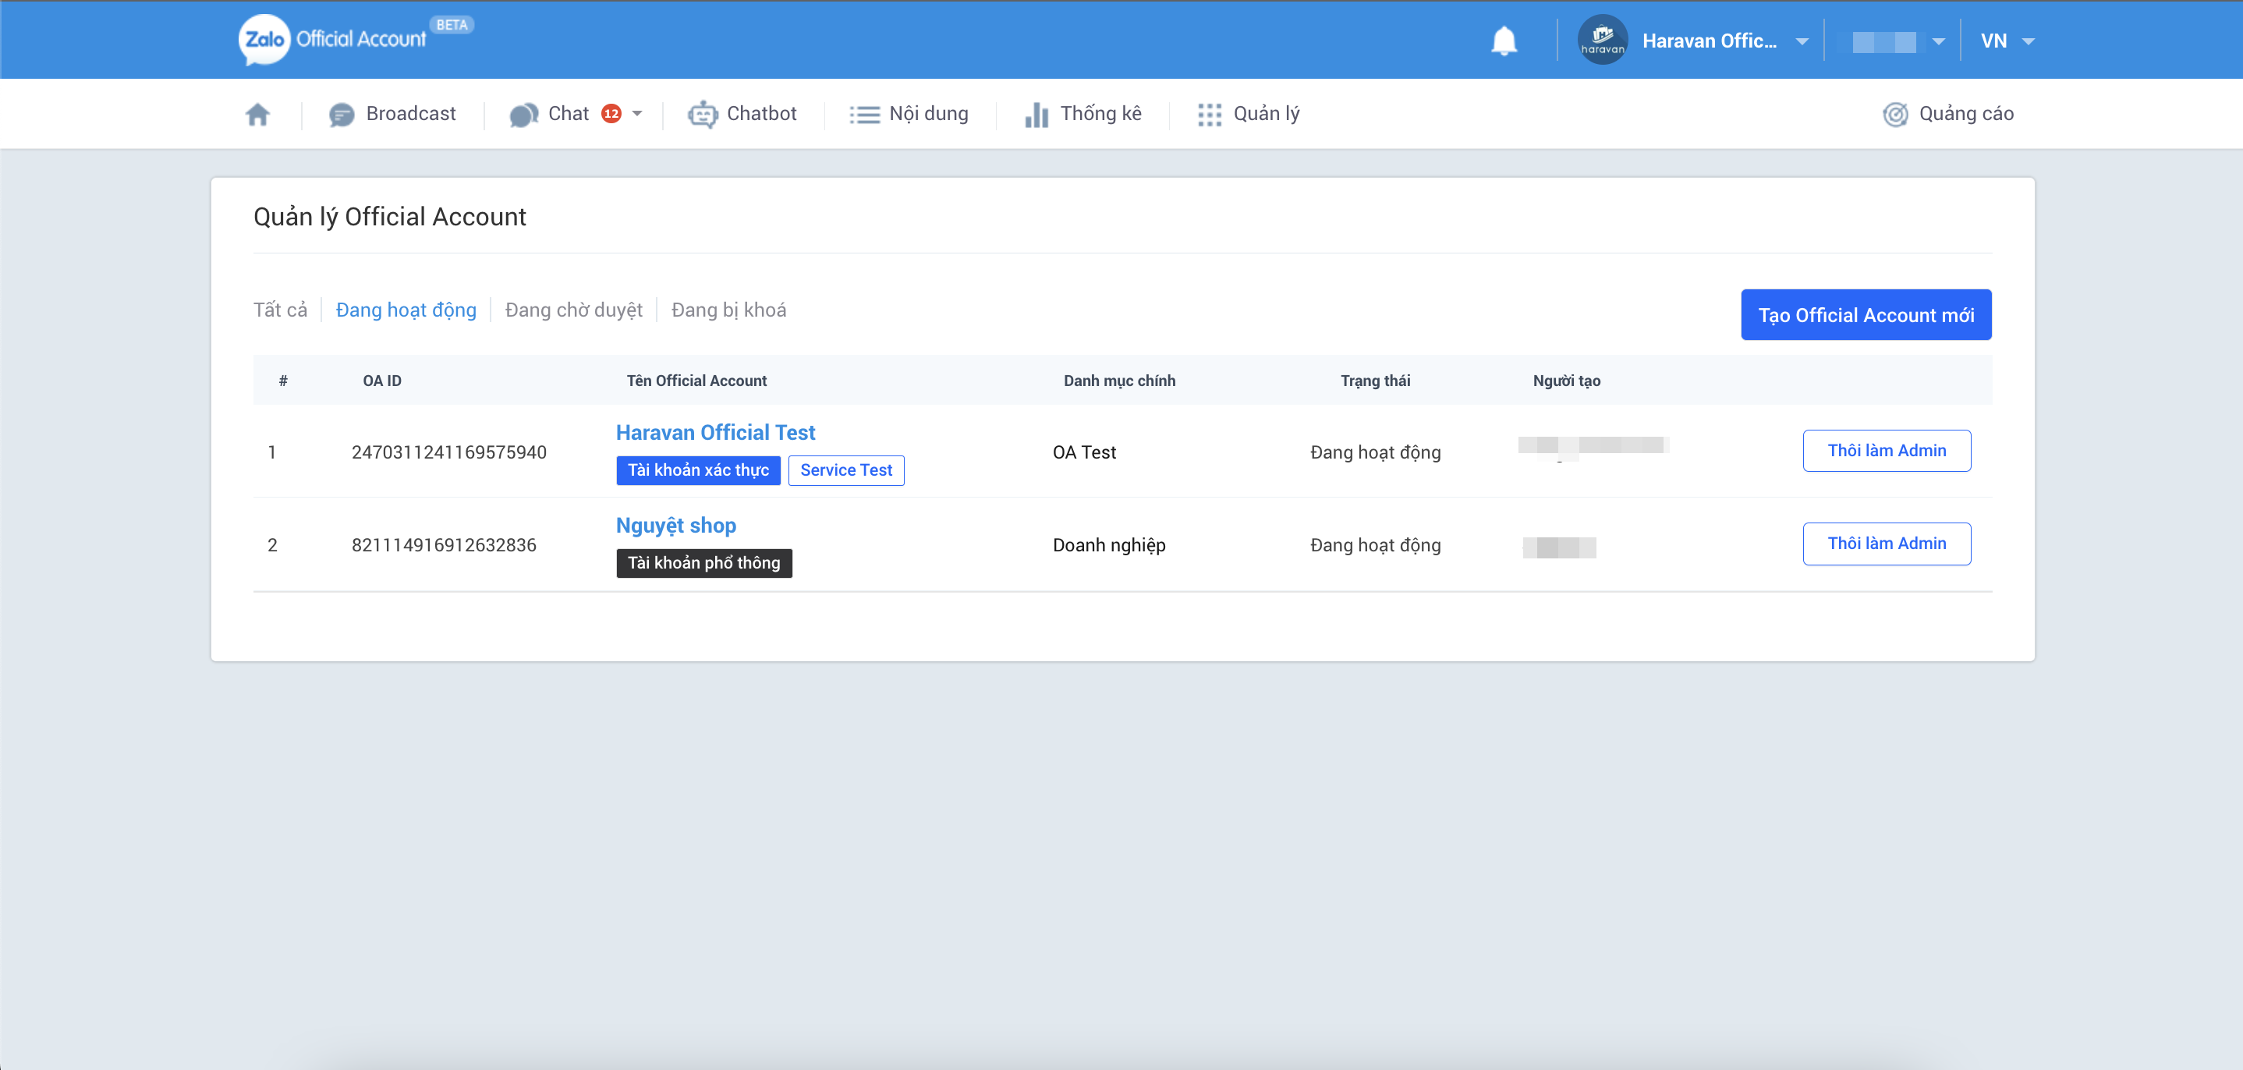
Task: Click the OA ID column header
Action: click(381, 381)
